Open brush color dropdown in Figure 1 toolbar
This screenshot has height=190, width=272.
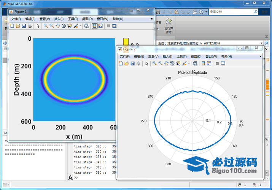[80, 26]
